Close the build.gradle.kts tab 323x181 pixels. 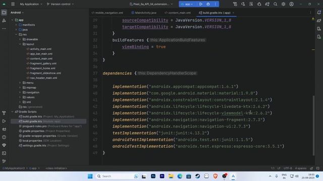click(233, 13)
